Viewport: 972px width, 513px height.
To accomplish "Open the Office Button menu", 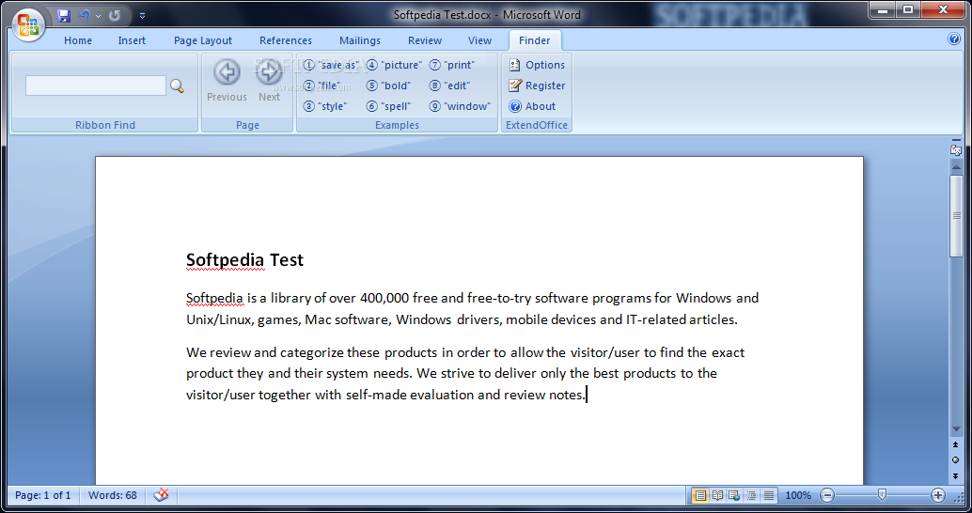I will [x=28, y=26].
